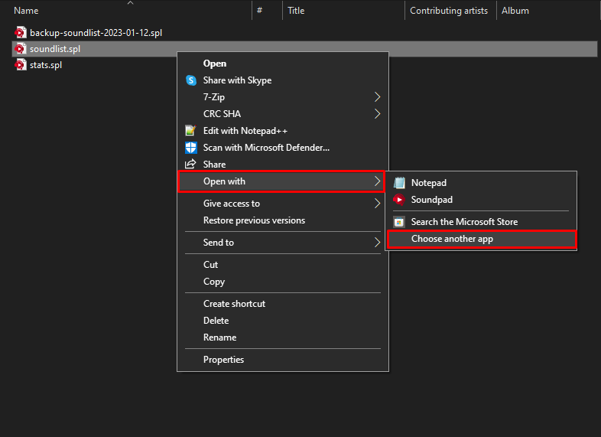
Task: Click the Notepad icon in submenu
Action: (x=398, y=183)
